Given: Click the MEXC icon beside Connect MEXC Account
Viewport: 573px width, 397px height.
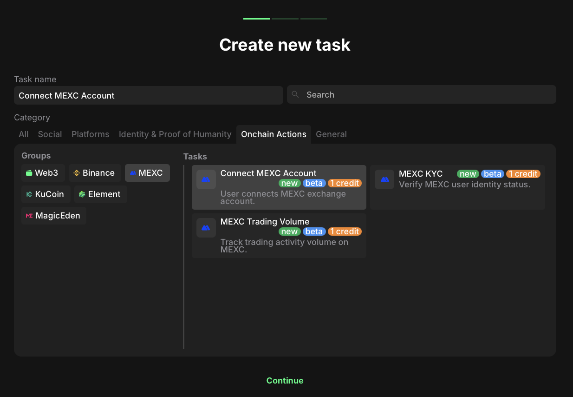Looking at the screenshot, I should (206, 179).
